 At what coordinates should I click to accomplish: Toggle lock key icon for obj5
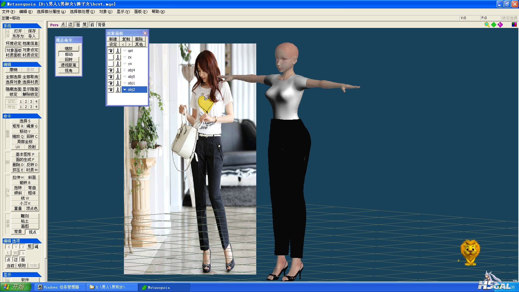click(x=118, y=77)
